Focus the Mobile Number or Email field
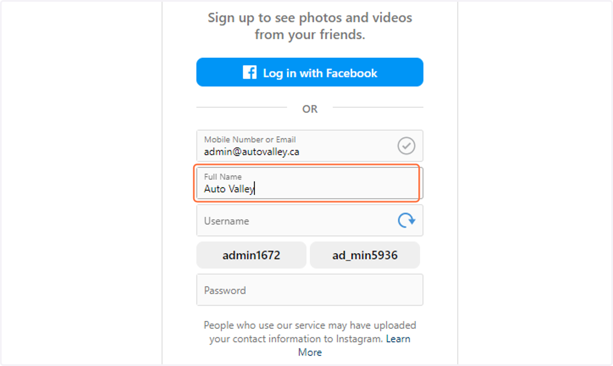Image resolution: width=613 pixels, height=366 pixels. (x=310, y=146)
